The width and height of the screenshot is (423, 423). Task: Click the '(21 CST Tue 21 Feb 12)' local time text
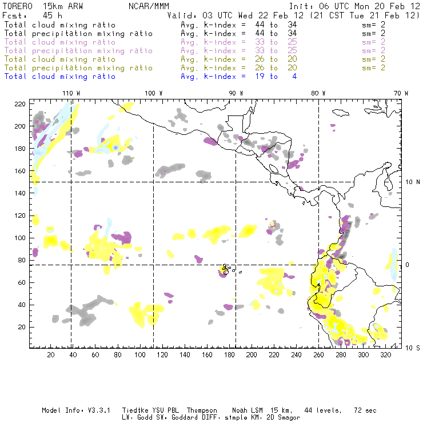click(x=365, y=15)
